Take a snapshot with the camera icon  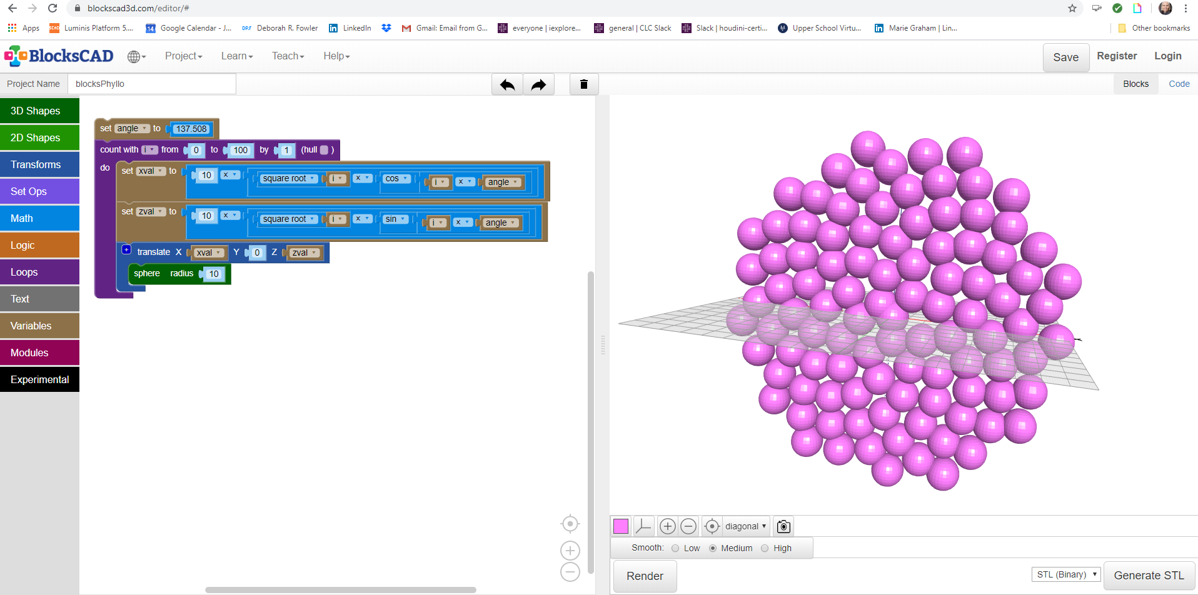[x=783, y=526]
